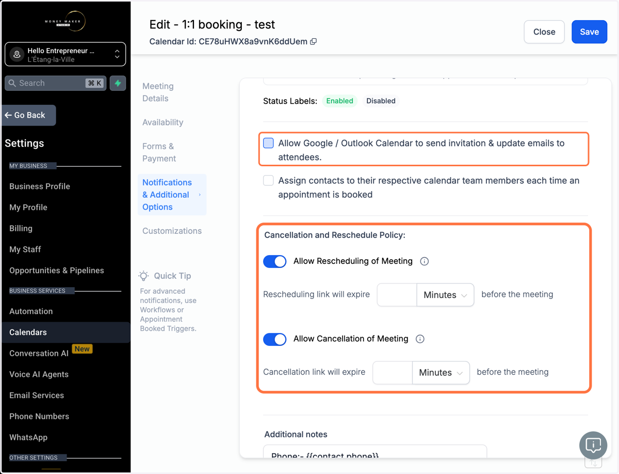
Task: Go to Billing settings
Action: pos(21,228)
